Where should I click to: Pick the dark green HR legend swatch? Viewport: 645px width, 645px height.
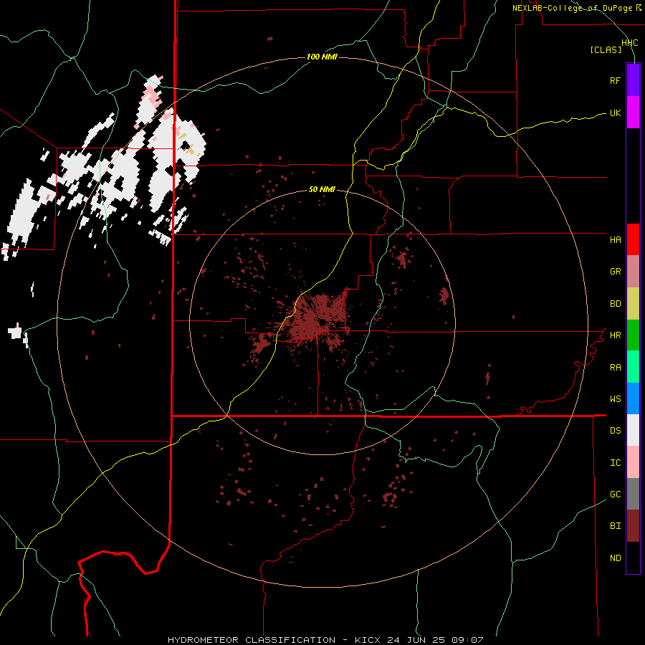[633, 335]
